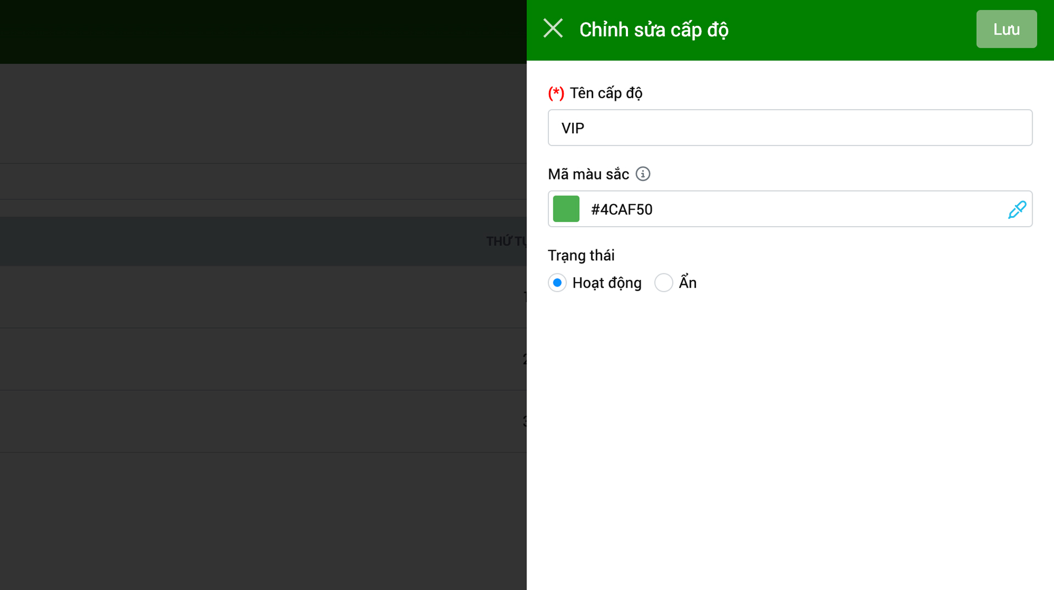This screenshot has width=1054, height=590.
Task: Click the dimmed dark header bar behind panel
Action: coord(263,31)
